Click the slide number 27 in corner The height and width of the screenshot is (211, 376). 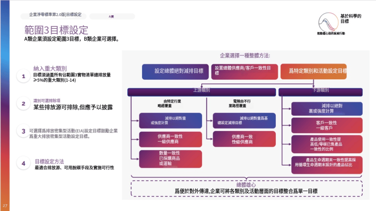coord(5,205)
